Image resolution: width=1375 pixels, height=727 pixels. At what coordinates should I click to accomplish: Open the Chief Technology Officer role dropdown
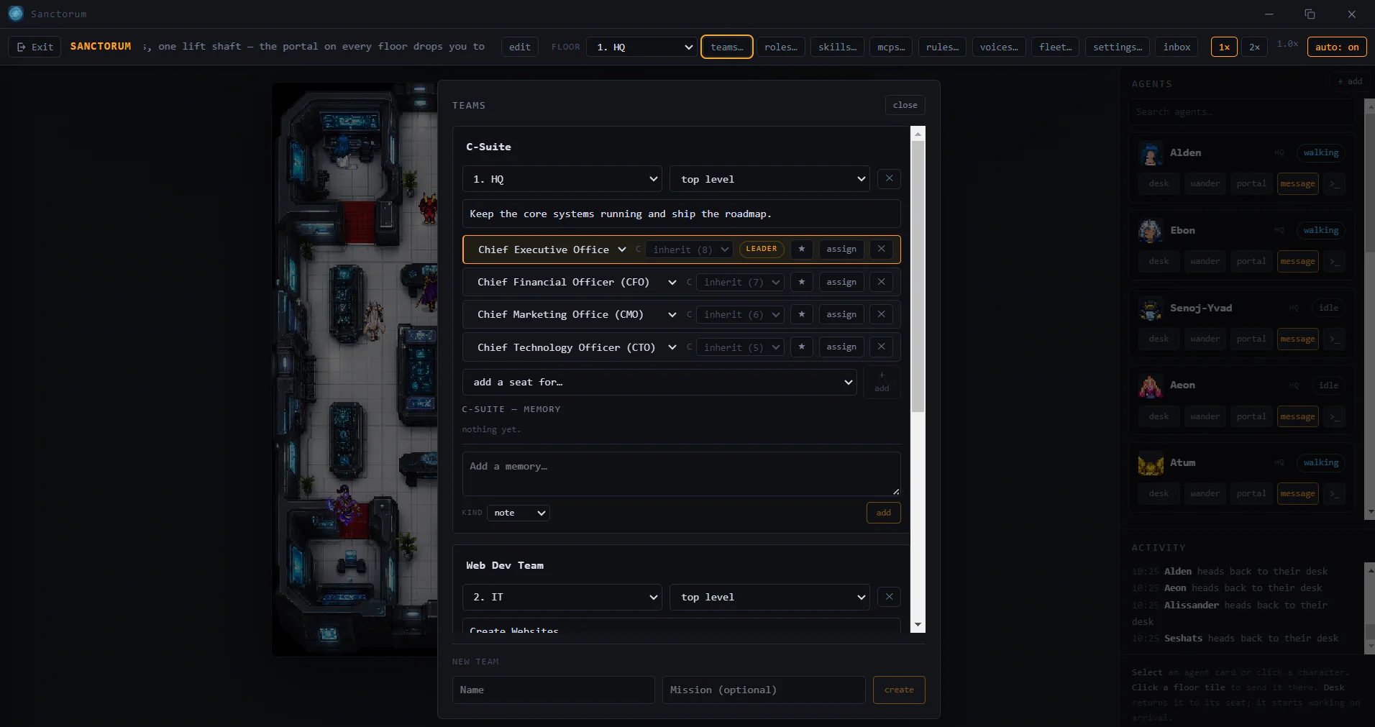(577, 347)
